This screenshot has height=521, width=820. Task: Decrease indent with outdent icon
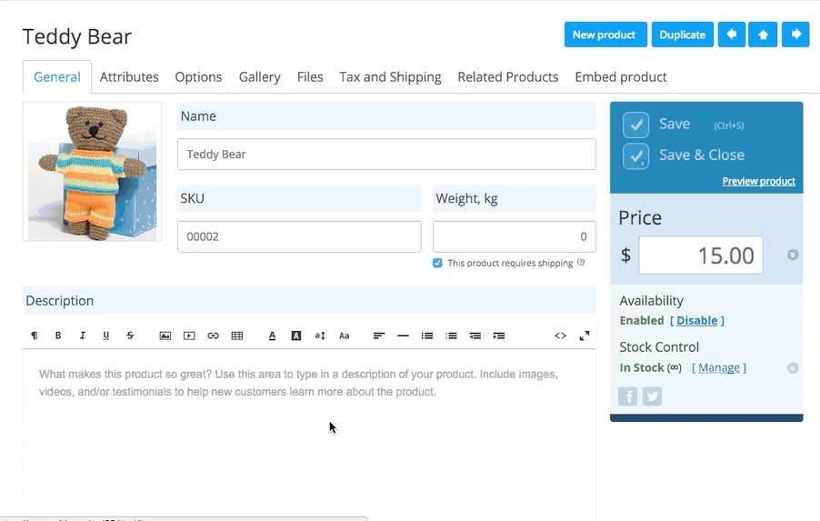click(x=475, y=336)
